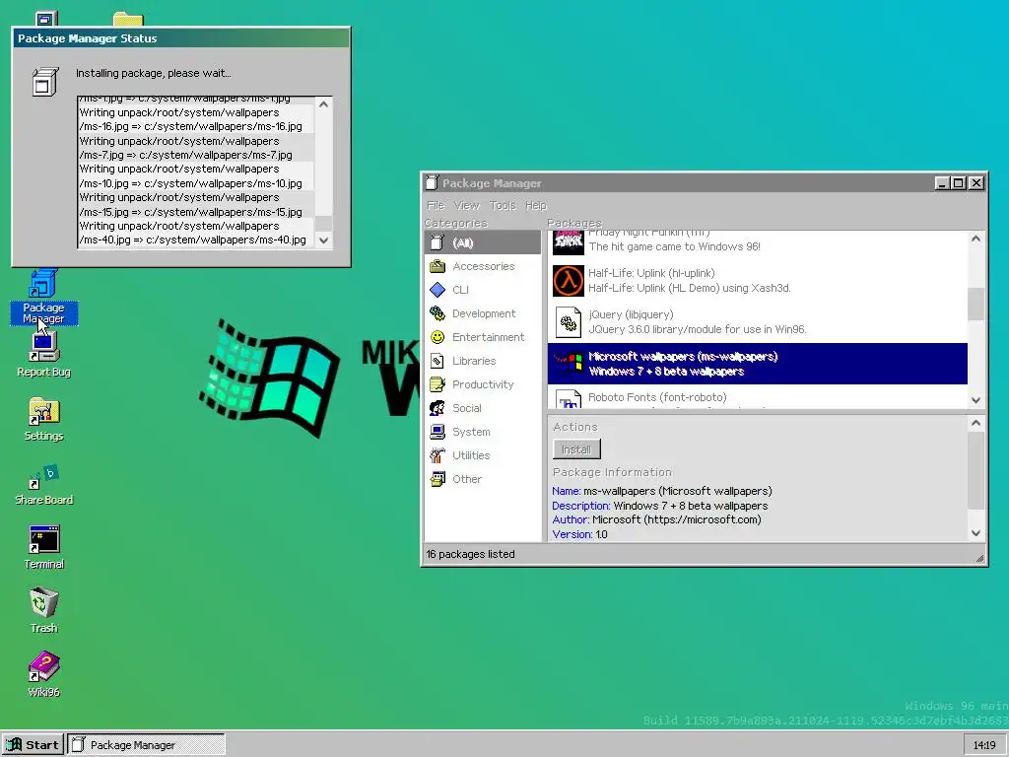1009x757 pixels.
Task: Click the Package Manager title bar icon
Action: [x=432, y=182]
